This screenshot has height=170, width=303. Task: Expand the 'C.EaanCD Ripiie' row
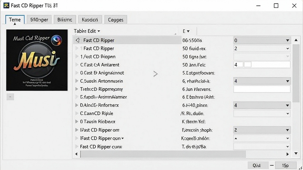(x=77, y=113)
